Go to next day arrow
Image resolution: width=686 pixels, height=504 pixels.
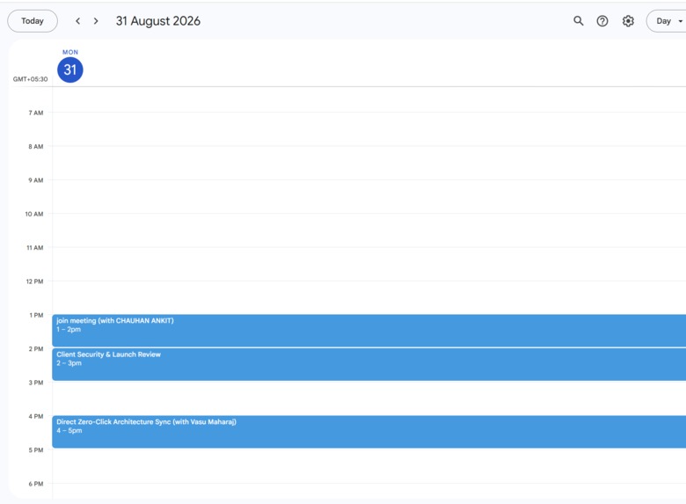(96, 21)
